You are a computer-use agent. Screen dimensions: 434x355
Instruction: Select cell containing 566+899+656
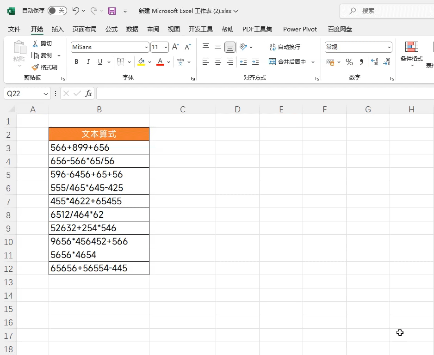point(99,147)
